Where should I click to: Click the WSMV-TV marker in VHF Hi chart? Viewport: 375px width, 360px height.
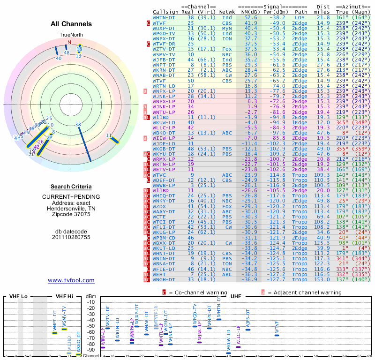click(x=64, y=330)
